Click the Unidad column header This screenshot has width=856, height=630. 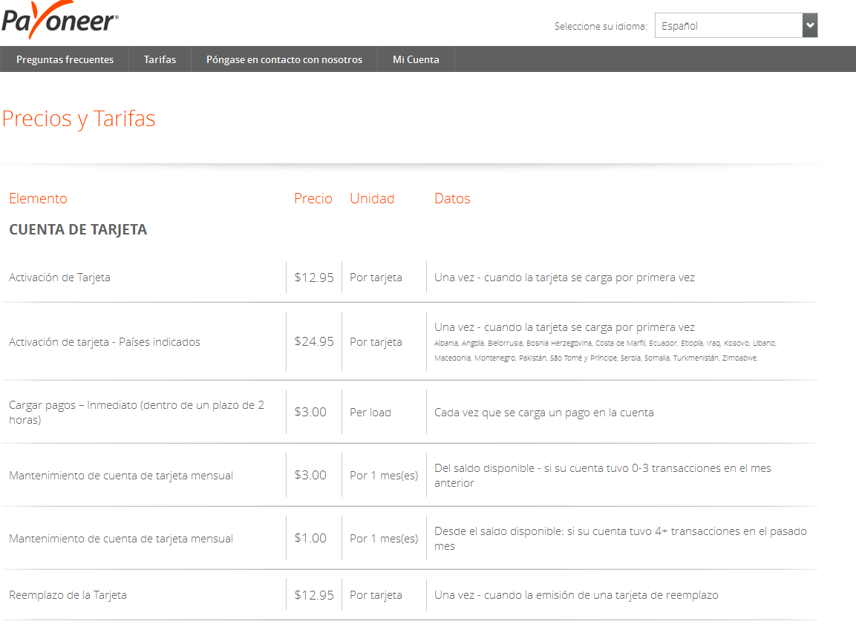tap(372, 198)
